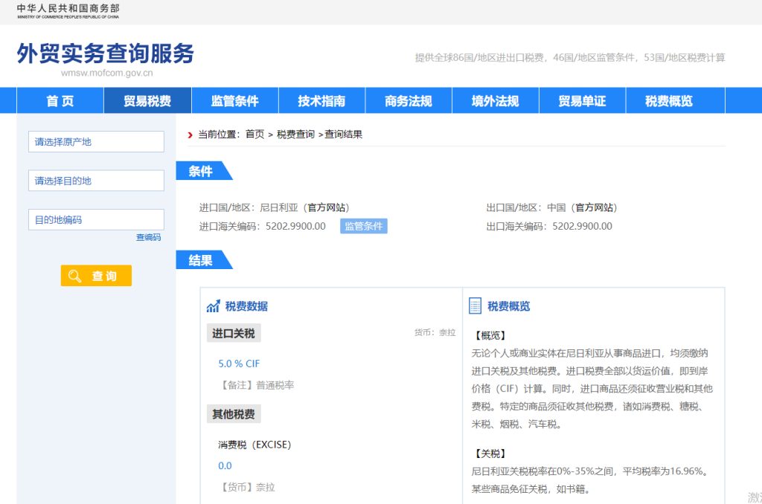The image size is (762, 504).
Task: Open the 技术指南 navigation tab
Action: [x=321, y=101]
